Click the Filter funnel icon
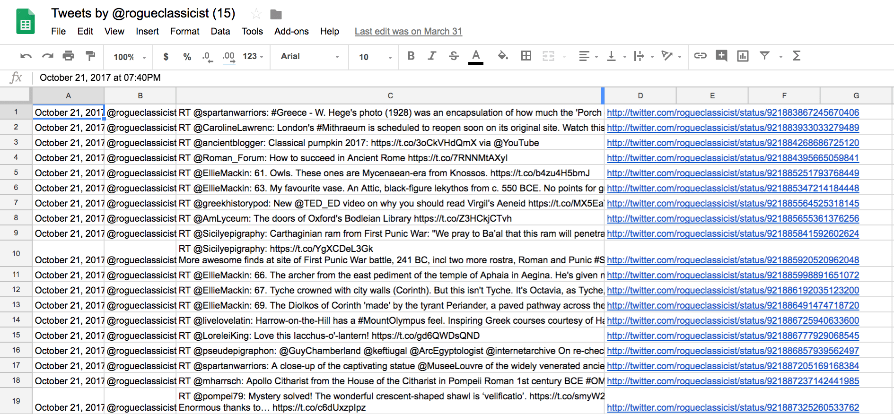 [764, 56]
